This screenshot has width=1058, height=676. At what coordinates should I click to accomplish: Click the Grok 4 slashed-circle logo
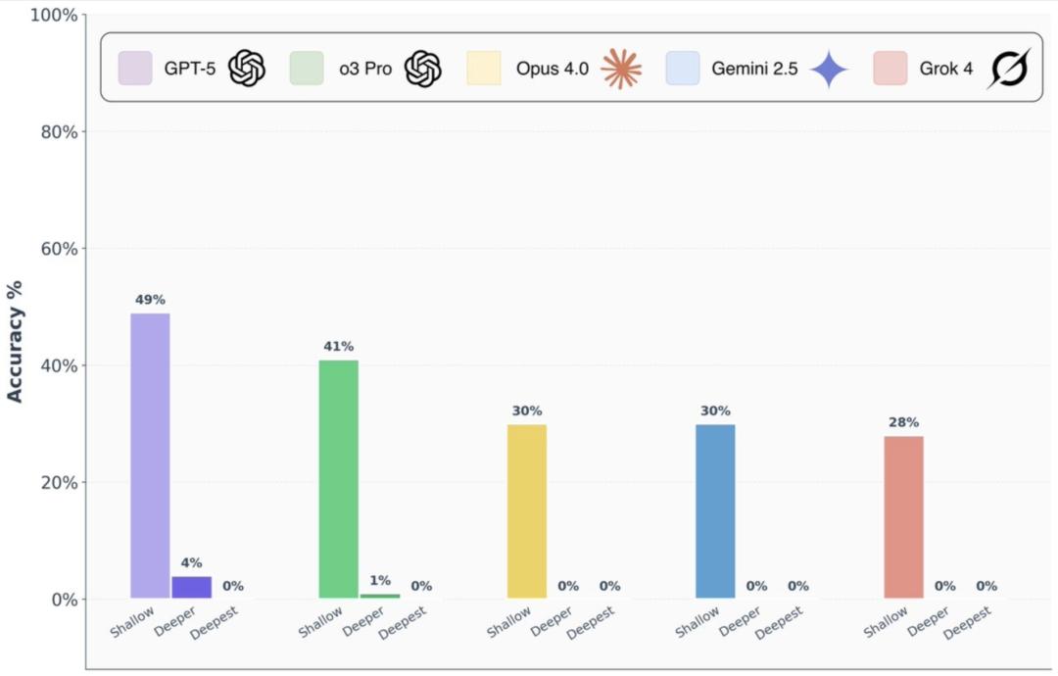1008,69
